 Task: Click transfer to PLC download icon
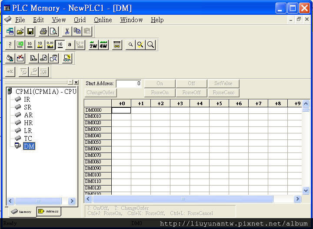(33, 58)
